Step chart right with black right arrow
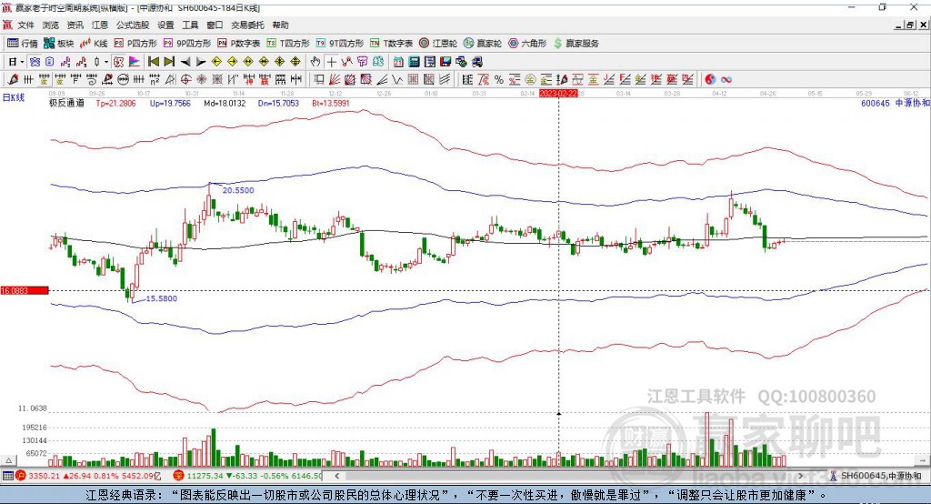The height and width of the screenshot is (504, 931). coord(201,62)
